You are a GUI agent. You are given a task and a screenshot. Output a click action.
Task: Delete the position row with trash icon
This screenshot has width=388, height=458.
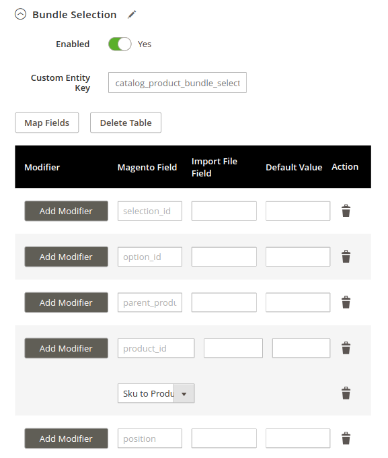click(x=346, y=438)
